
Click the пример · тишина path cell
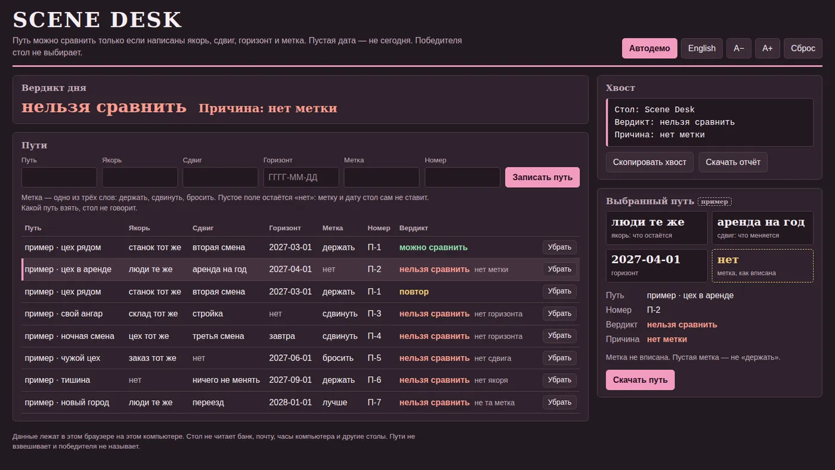[x=57, y=380]
